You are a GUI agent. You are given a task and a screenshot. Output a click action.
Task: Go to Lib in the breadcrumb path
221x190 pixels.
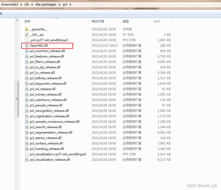[x=27, y=4]
